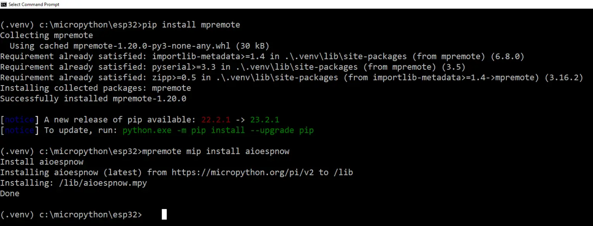Click the first blue "notice" label

19,120
